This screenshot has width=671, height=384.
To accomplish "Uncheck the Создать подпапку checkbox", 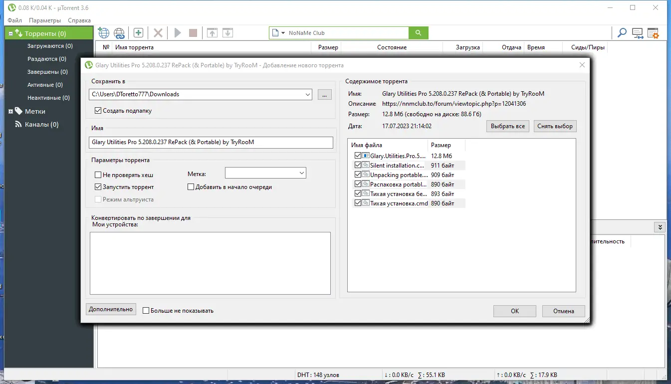I will [x=98, y=111].
